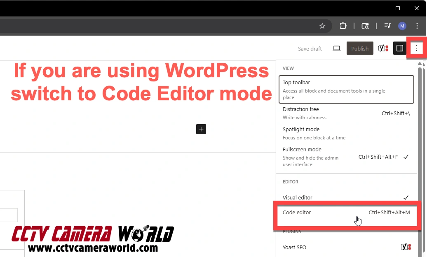Viewport: 427px width, 257px height.
Task: Open the search tabs icon in Chrome
Action: (365, 26)
